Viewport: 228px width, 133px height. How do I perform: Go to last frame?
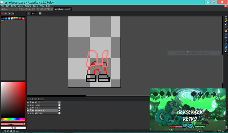[42, 99]
